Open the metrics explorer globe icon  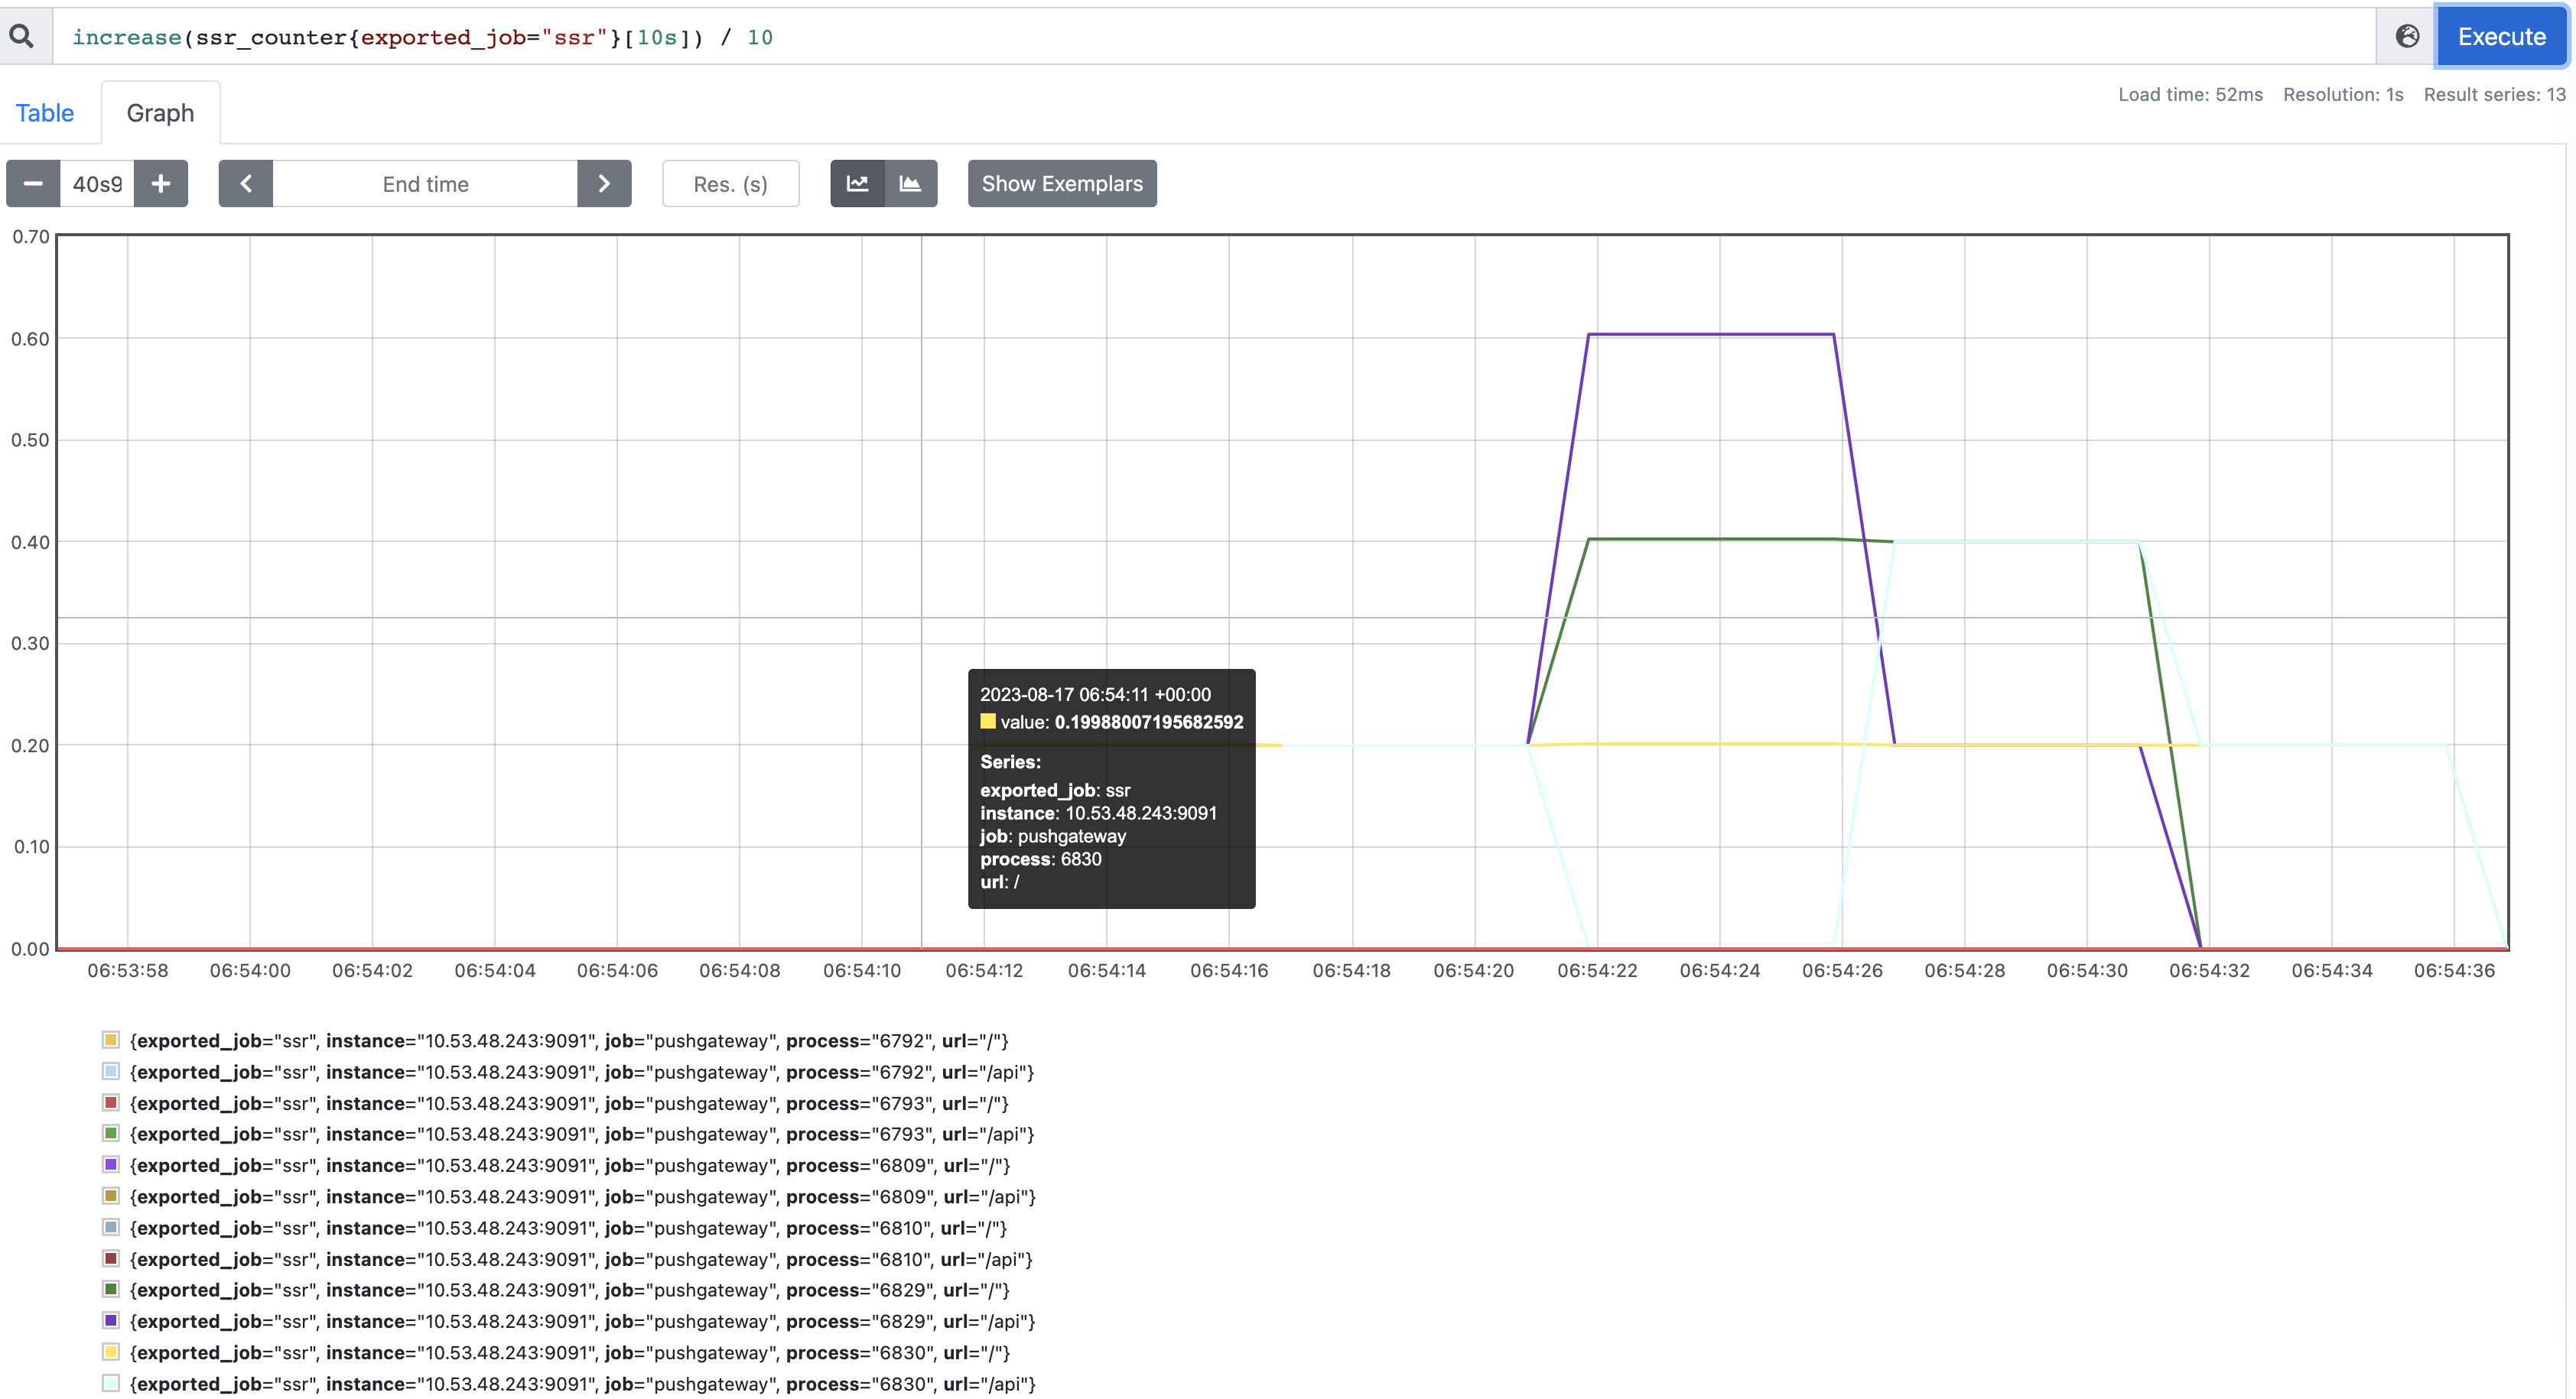click(x=2408, y=37)
